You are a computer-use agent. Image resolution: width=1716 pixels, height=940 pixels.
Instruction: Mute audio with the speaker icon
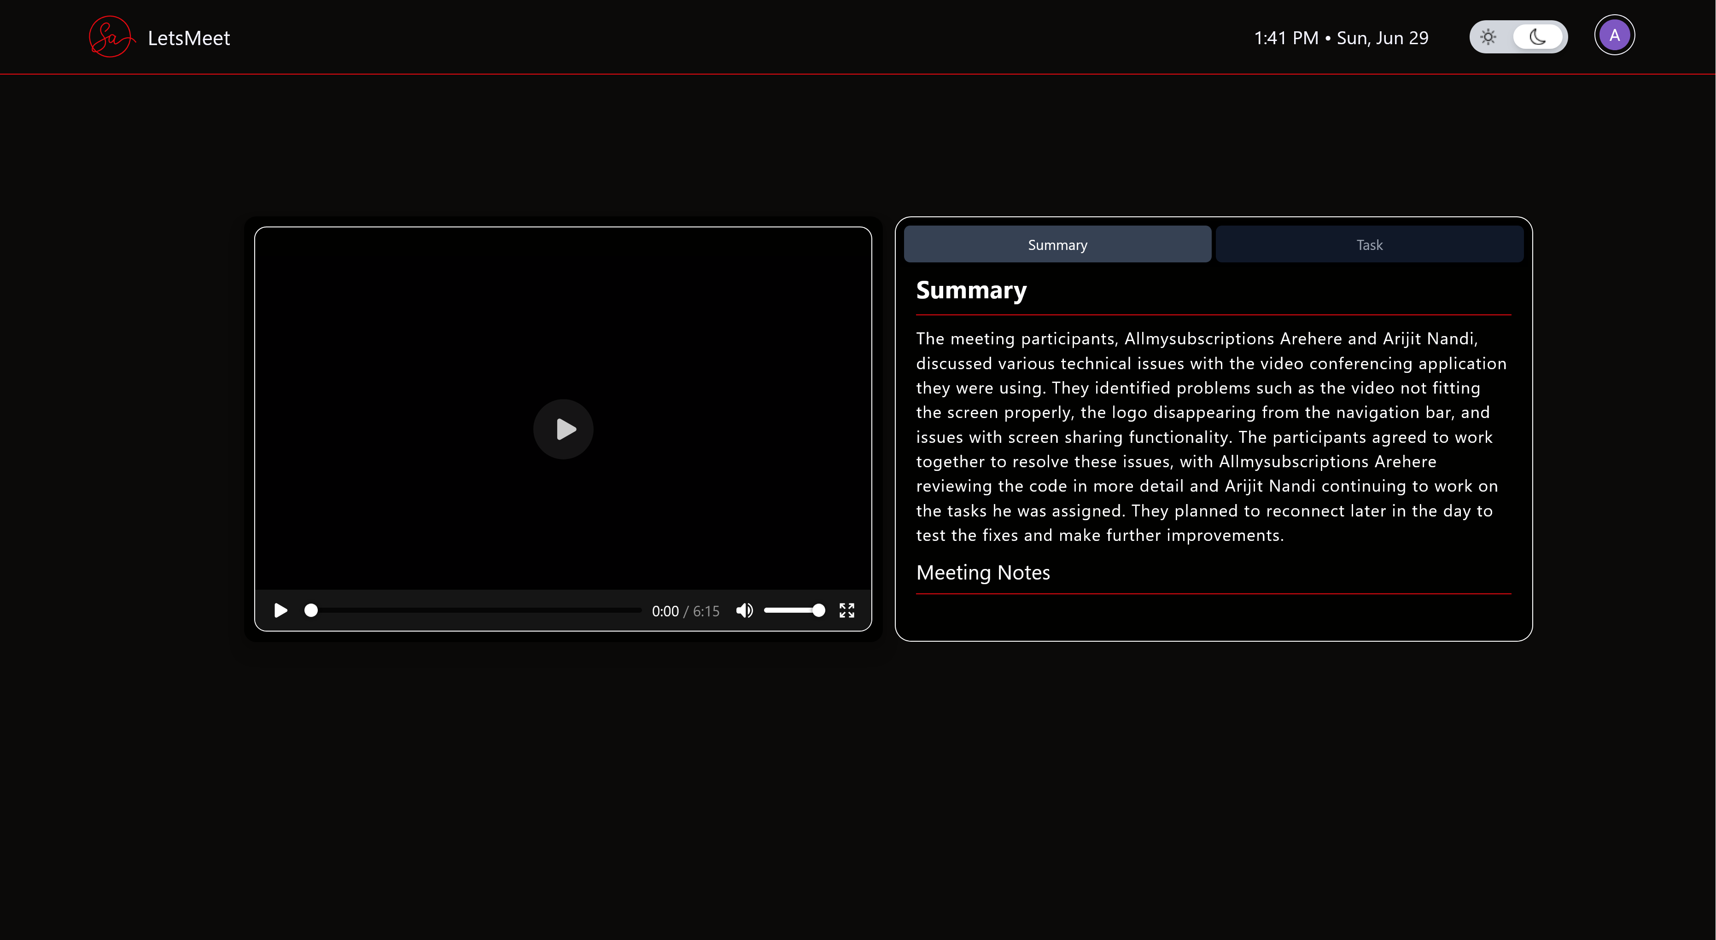tap(744, 610)
